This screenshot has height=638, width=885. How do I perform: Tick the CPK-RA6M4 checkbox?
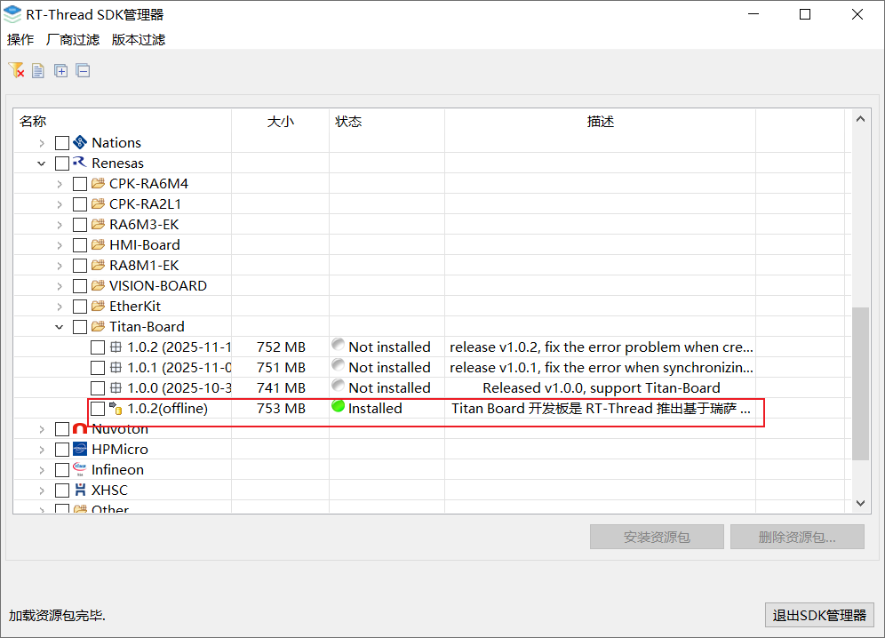point(80,184)
